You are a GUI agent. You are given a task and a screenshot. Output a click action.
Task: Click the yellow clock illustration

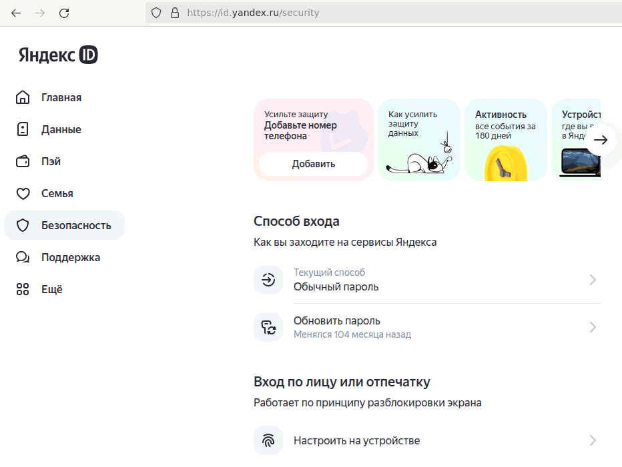pos(505,164)
